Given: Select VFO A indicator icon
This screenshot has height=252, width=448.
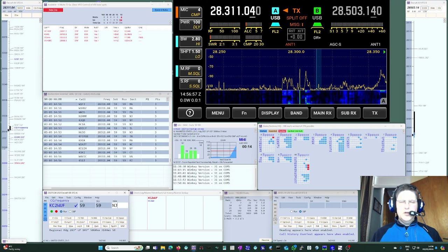Looking at the screenshot, I should (x=275, y=11).
